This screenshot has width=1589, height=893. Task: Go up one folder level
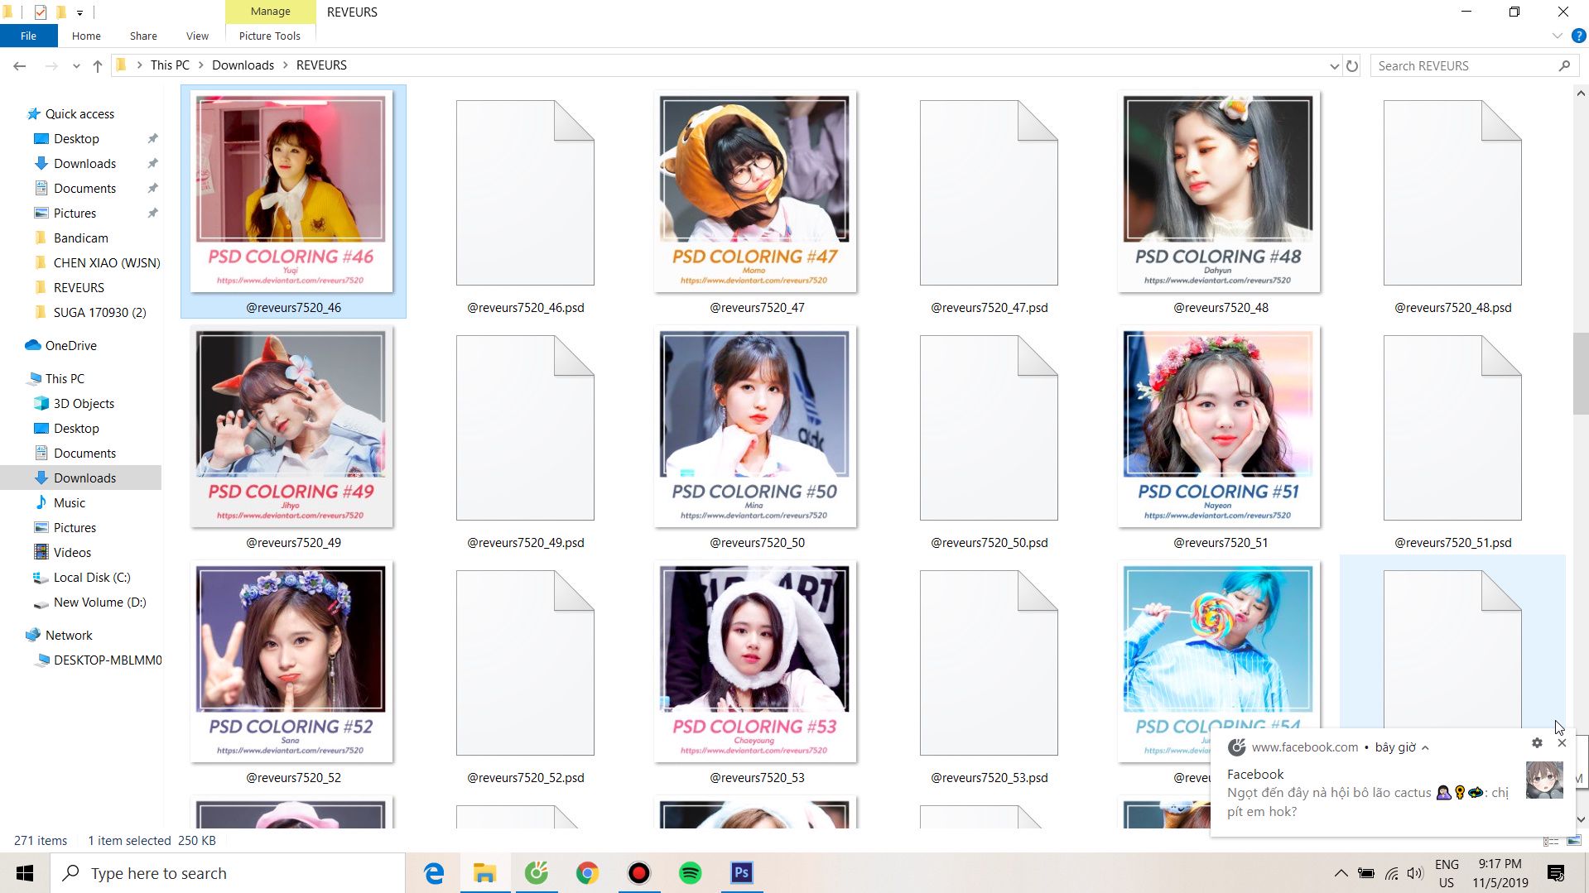98,65
